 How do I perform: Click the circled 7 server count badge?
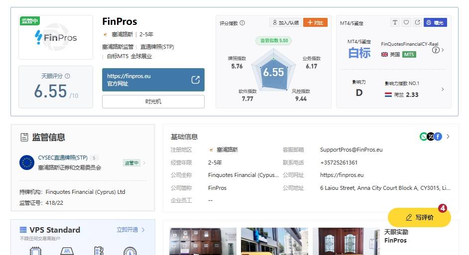click(x=436, y=50)
